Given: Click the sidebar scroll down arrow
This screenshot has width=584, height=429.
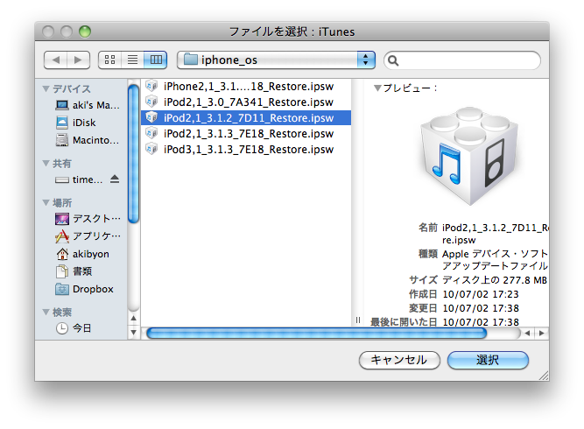Looking at the screenshot, I should point(133,332).
